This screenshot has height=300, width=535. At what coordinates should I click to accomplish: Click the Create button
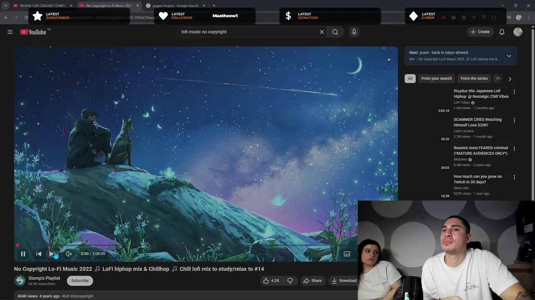click(480, 32)
